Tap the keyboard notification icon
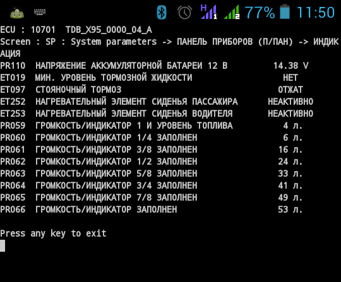Viewport: 341px width, 282px height. tap(40, 12)
